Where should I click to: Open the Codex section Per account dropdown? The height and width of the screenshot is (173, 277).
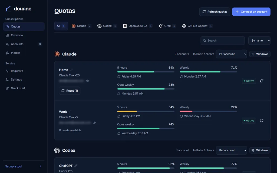232,150
